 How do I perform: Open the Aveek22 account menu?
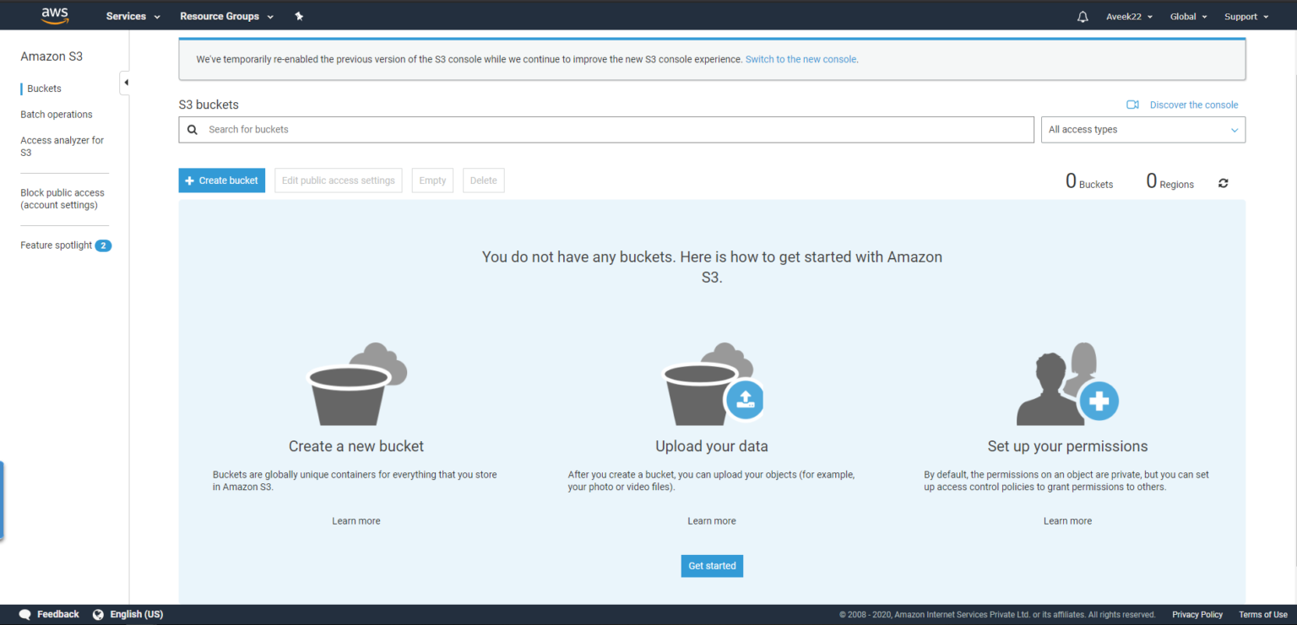(x=1123, y=15)
